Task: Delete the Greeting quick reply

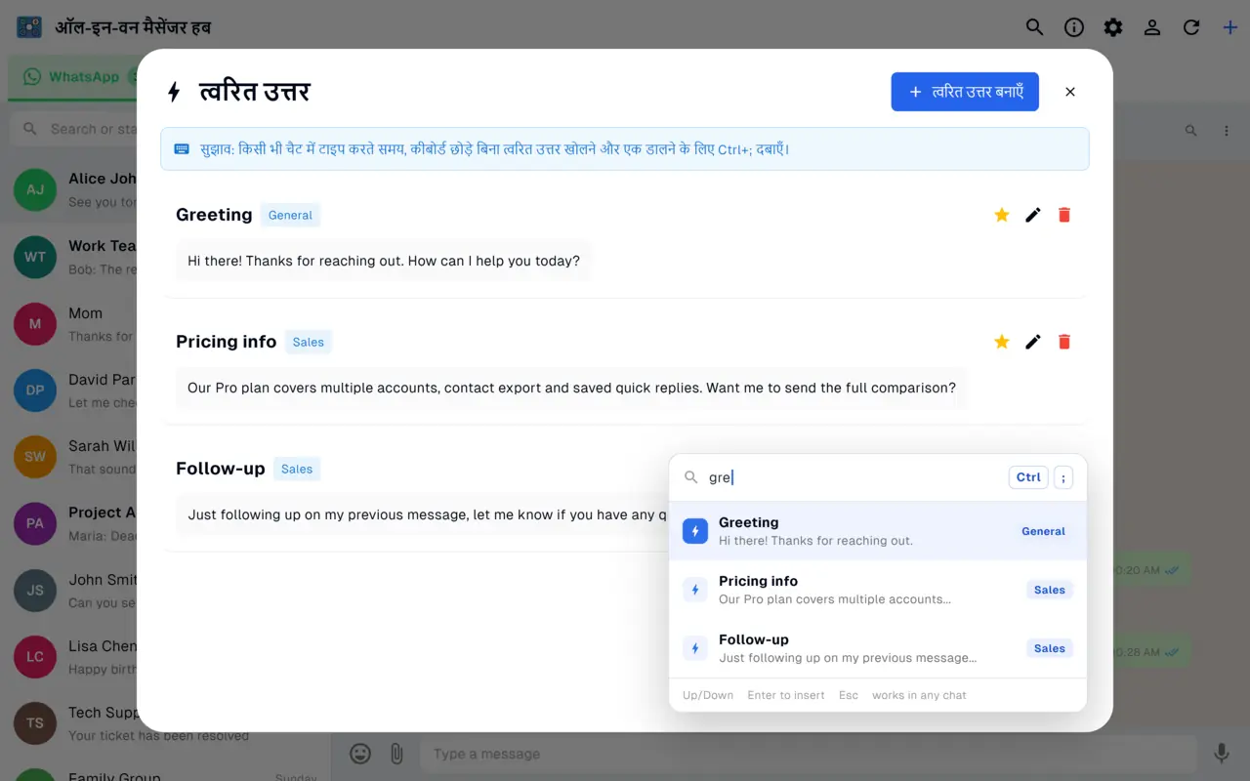Action: [1064, 215]
